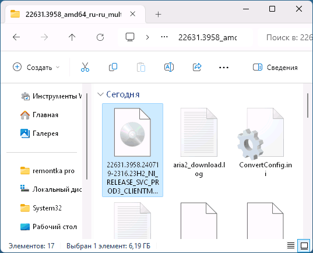Share the selected file
This screenshot has height=253, width=313.
(x=197, y=67)
